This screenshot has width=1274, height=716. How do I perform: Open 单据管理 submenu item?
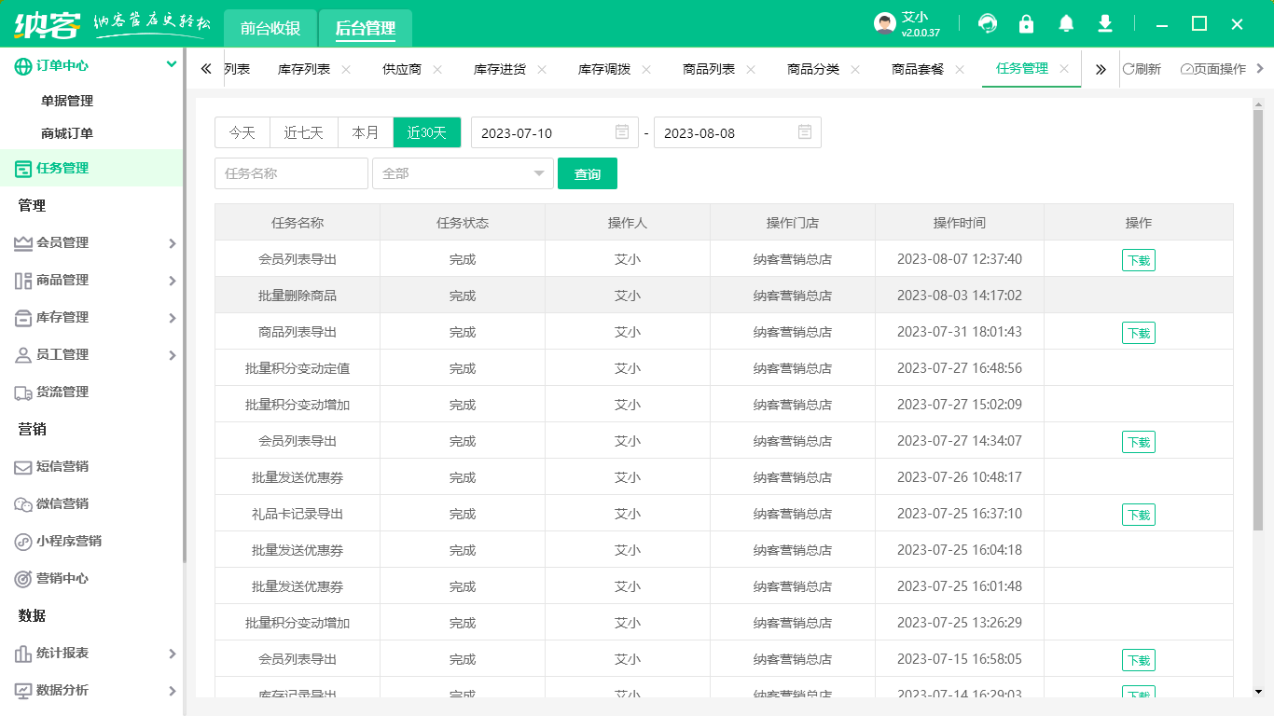67,101
